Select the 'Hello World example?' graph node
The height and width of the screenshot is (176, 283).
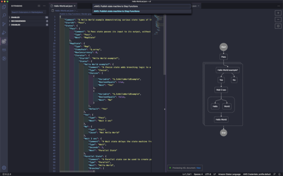[x=227, y=70]
